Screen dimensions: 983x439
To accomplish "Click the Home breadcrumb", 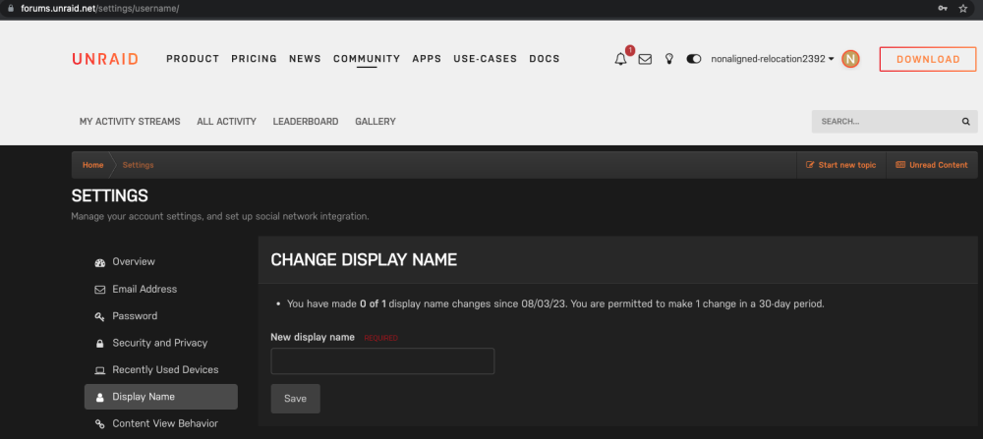I will tap(92, 165).
